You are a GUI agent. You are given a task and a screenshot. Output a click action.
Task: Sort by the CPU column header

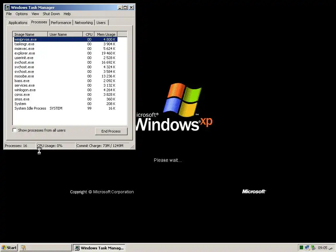point(89,34)
